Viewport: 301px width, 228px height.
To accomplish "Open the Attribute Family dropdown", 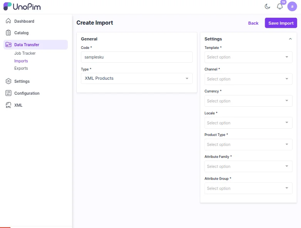I will click(x=248, y=166).
